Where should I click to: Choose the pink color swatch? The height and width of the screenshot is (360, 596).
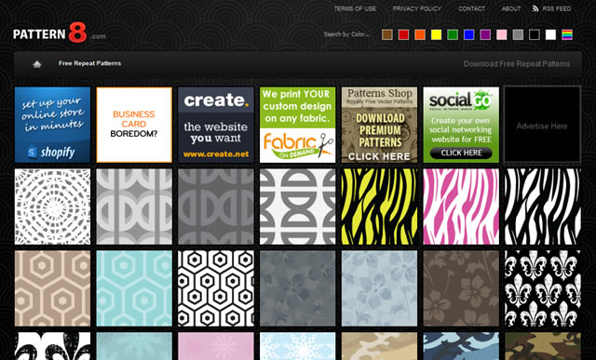click(501, 35)
